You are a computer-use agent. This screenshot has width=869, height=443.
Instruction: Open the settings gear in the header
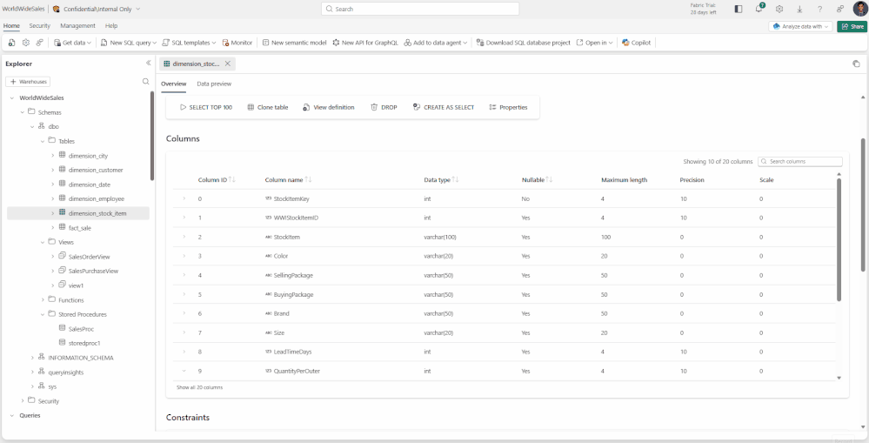[x=779, y=9]
